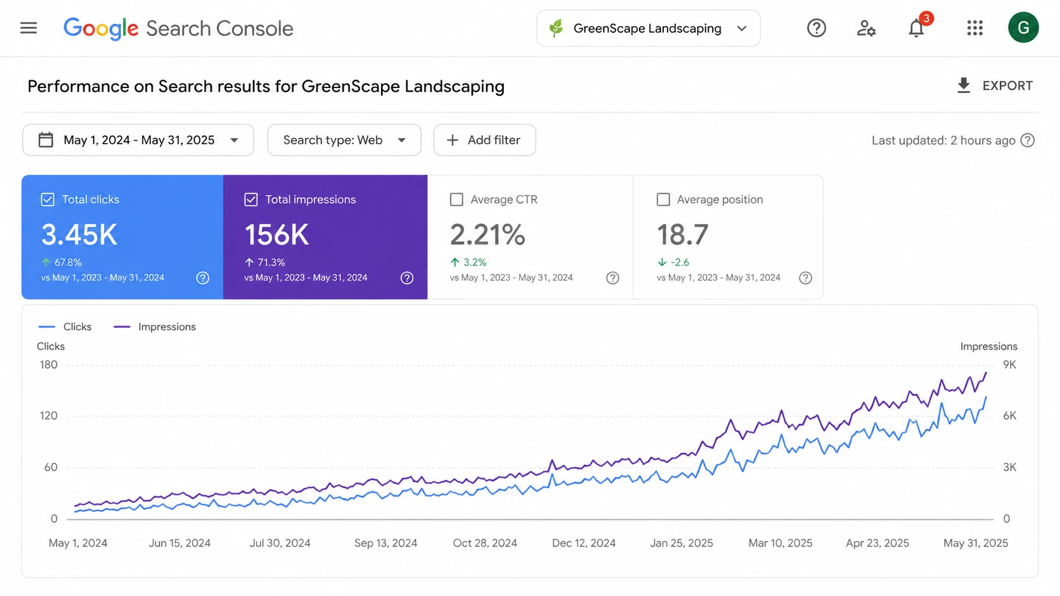1060x596 pixels.
Task: Expand the GreenScape Landscaping property selector
Action: click(648, 29)
